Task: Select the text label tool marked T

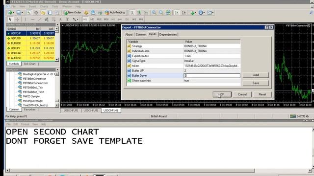Action: (68, 20)
